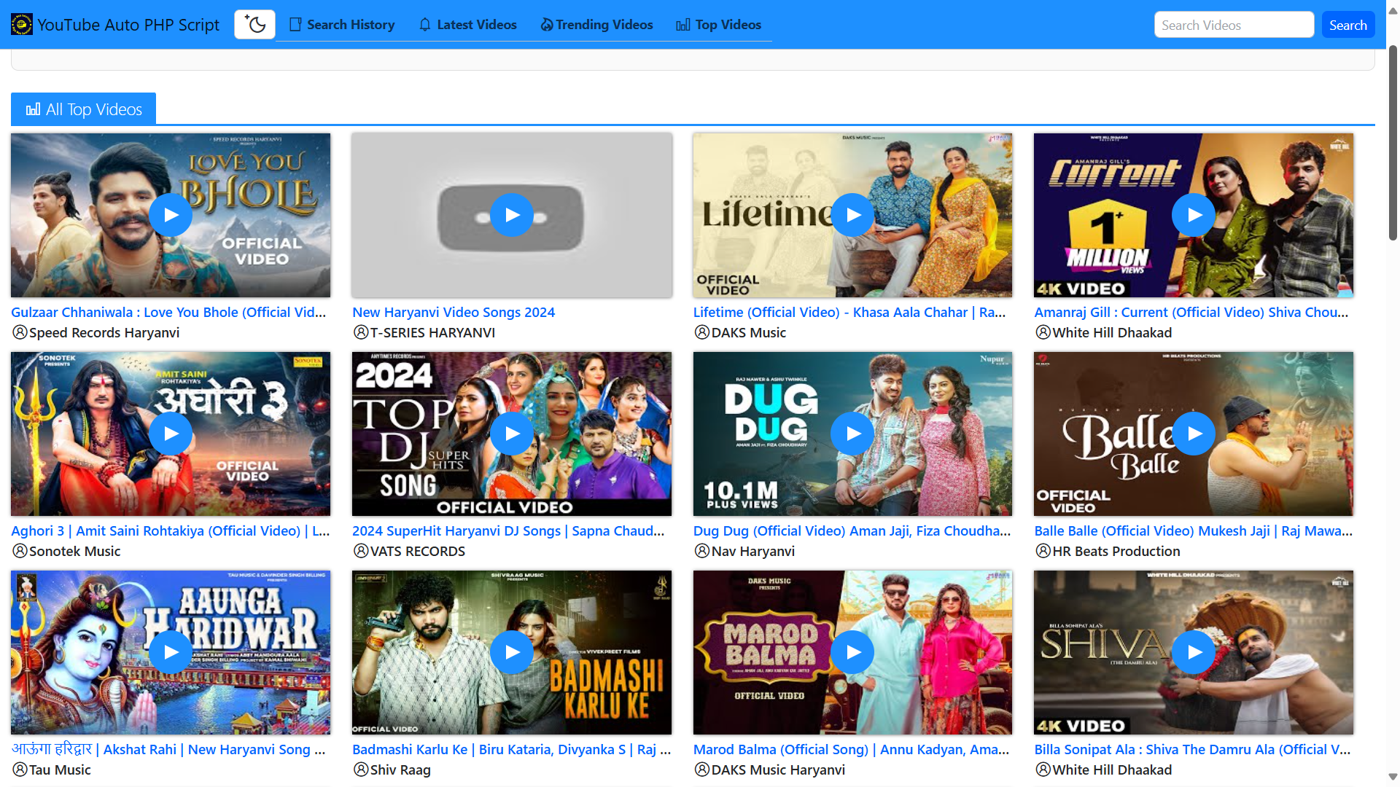This screenshot has height=787, width=1400.
Task: Go to Trending Videos page
Action: point(596,25)
